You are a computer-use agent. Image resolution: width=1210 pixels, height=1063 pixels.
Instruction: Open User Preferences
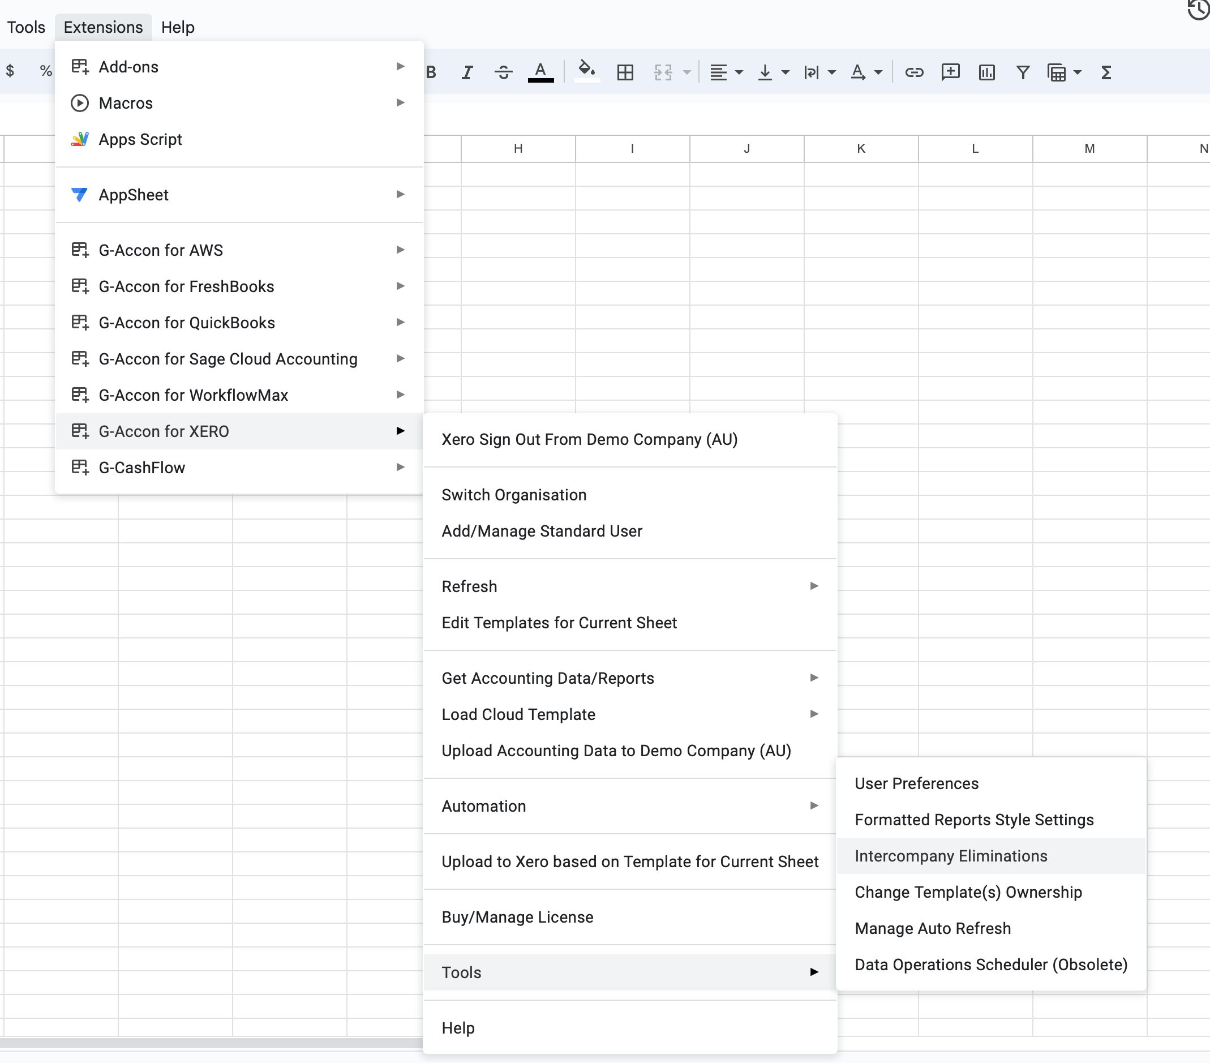991,783
